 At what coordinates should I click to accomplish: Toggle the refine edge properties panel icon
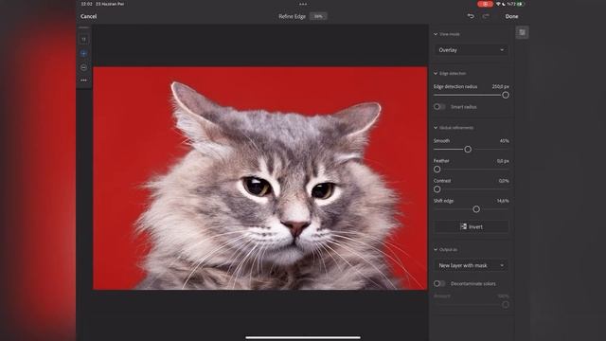pos(522,32)
